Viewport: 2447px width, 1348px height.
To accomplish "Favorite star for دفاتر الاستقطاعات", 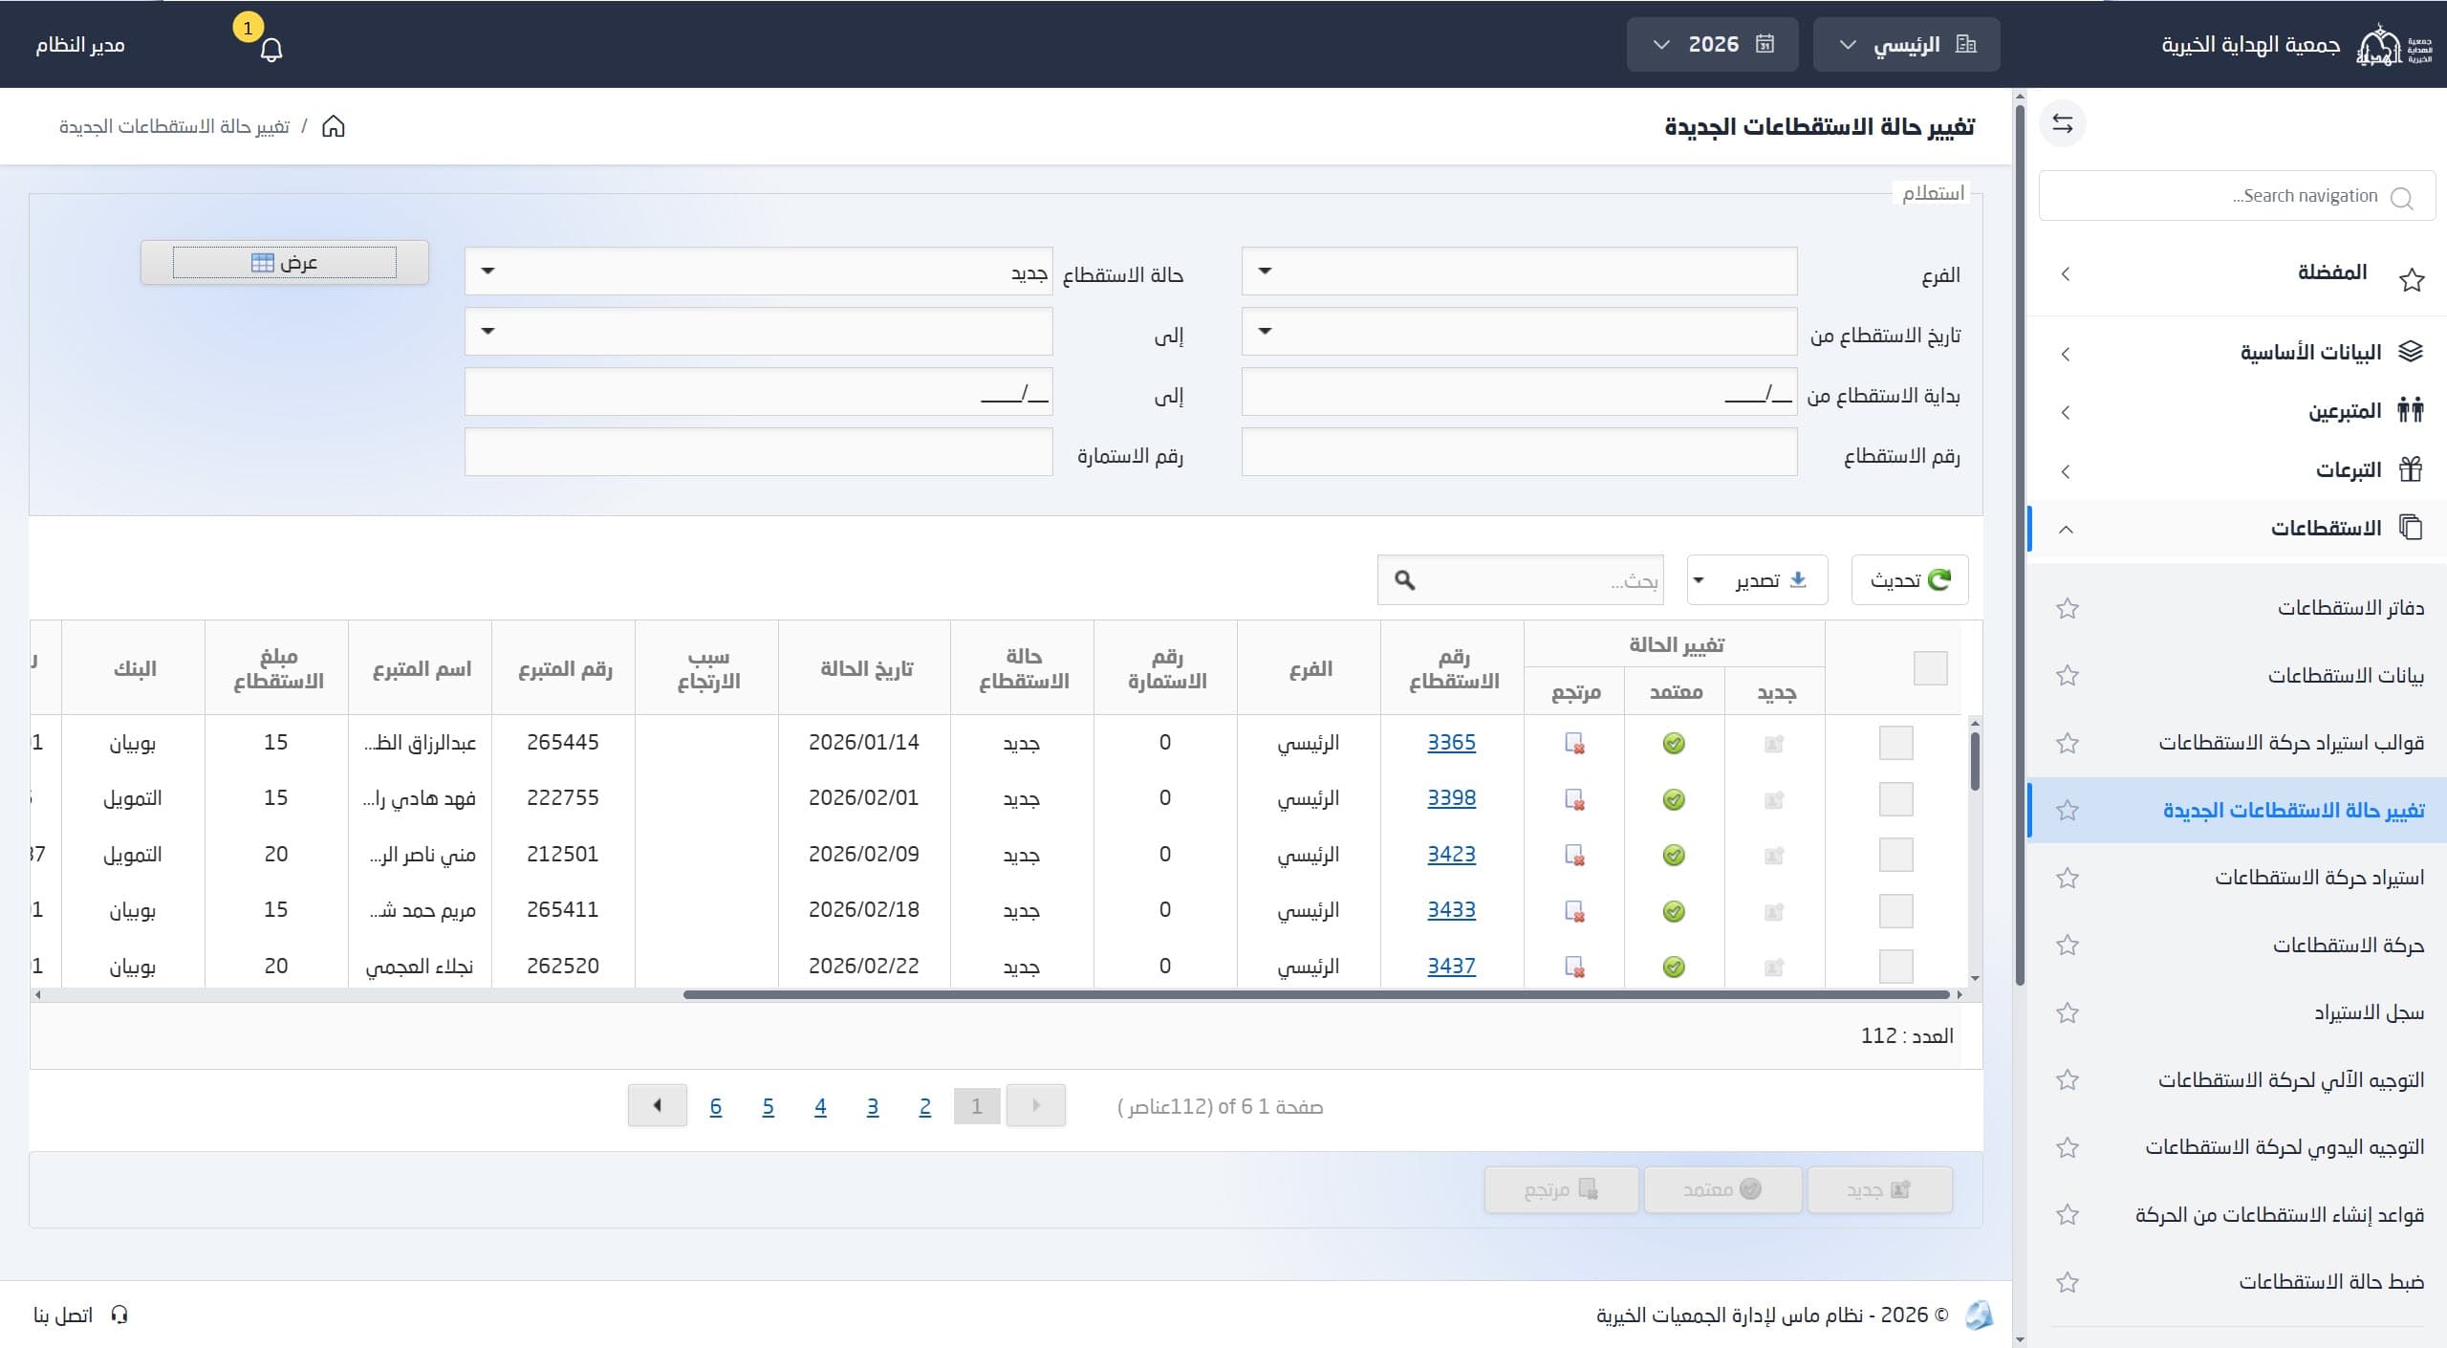I will pos(2068,608).
